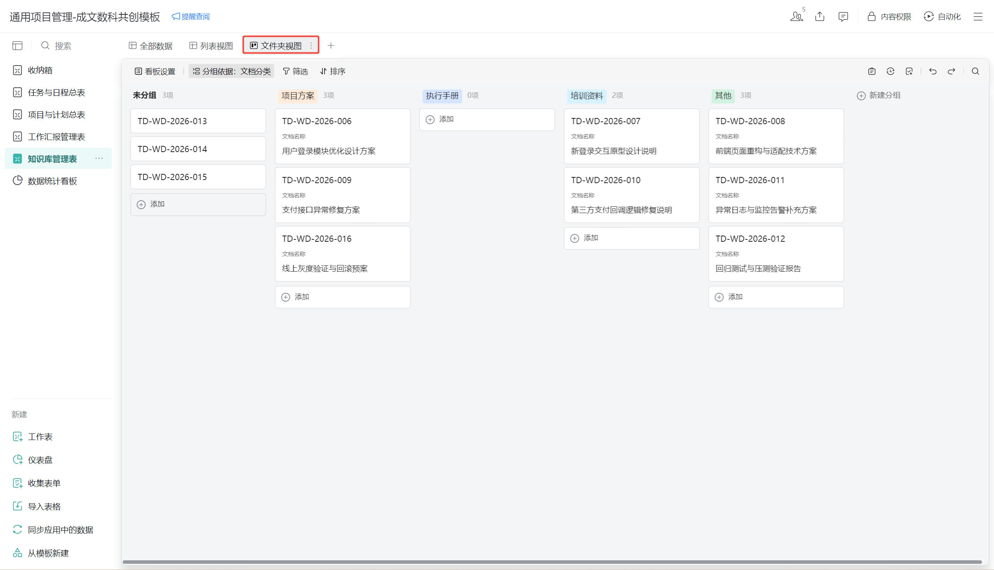Click the undo arrow icon
Image resolution: width=994 pixels, height=570 pixels.
click(x=933, y=71)
